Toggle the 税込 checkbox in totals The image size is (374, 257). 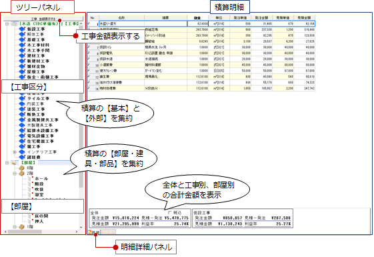[170, 212]
